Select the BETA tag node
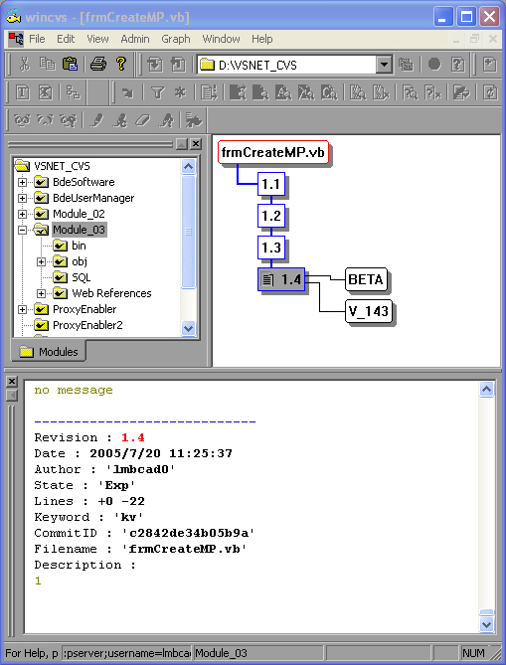 click(366, 279)
